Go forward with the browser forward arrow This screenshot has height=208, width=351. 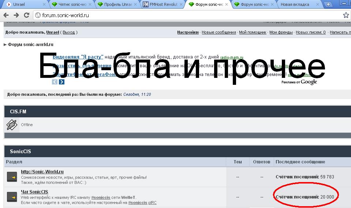coord(16,15)
